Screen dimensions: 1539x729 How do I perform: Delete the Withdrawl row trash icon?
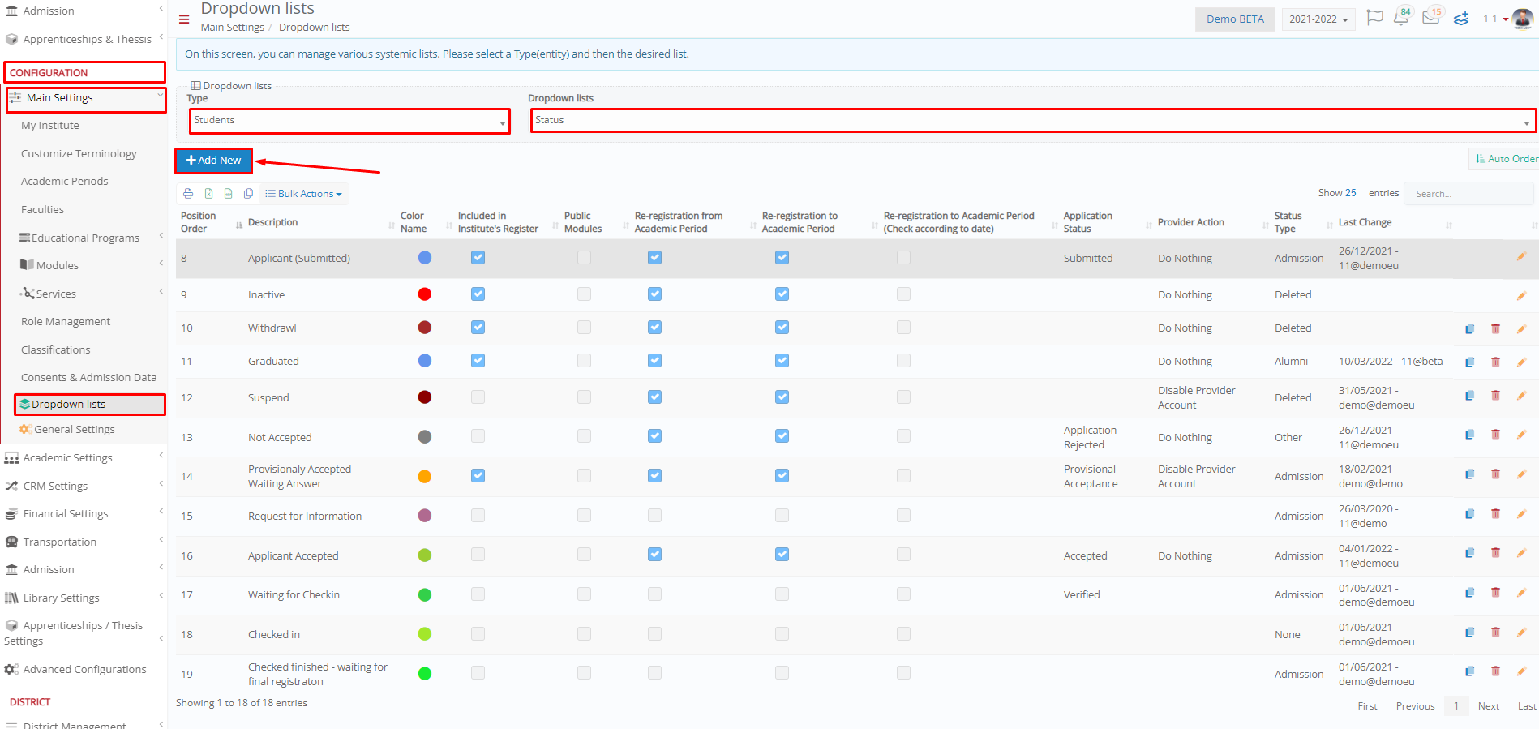[1495, 328]
